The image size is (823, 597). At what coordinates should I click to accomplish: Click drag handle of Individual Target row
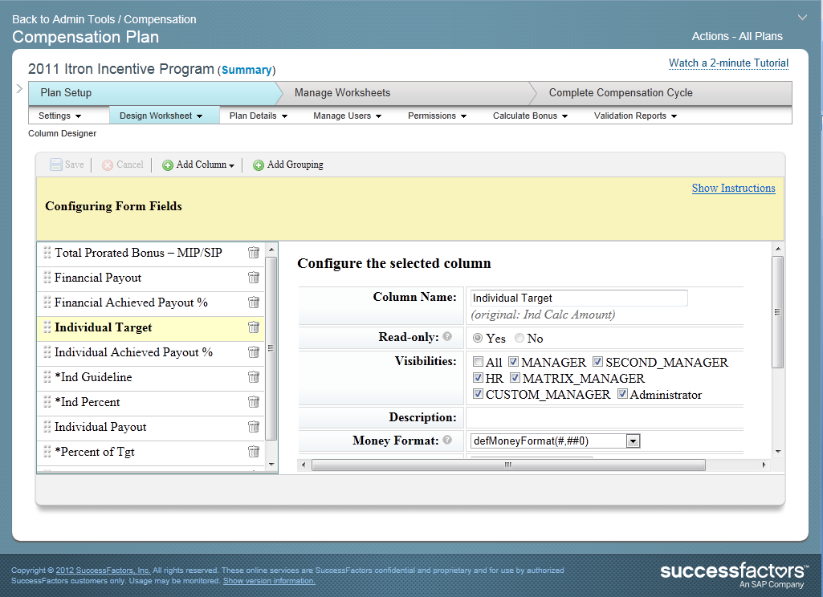point(47,327)
